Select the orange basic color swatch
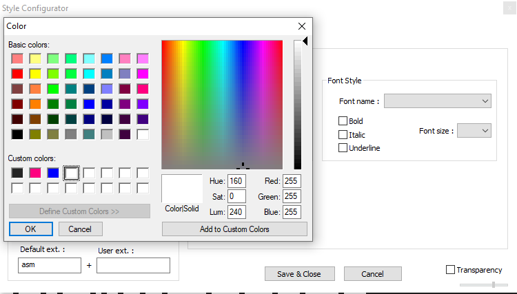 point(35,104)
